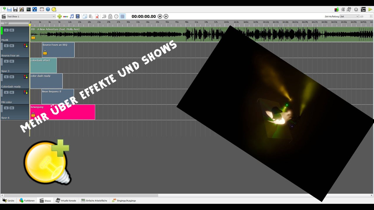Mute the Musik track
374x210 pixels.
(x=12, y=30)
